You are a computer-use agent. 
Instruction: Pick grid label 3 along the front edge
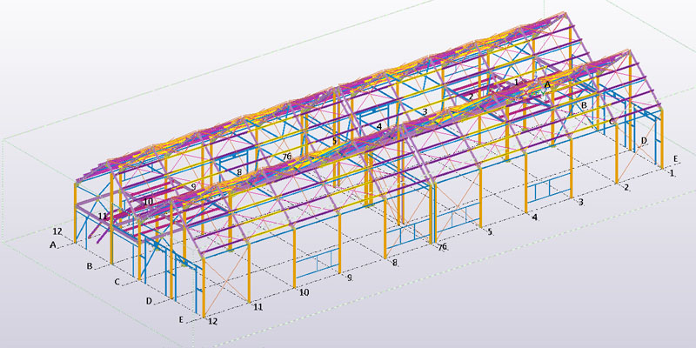point(580,203)
